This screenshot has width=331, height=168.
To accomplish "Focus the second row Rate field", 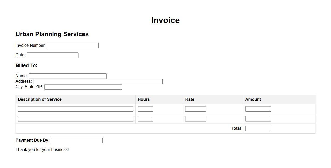I will click(195, 119).
